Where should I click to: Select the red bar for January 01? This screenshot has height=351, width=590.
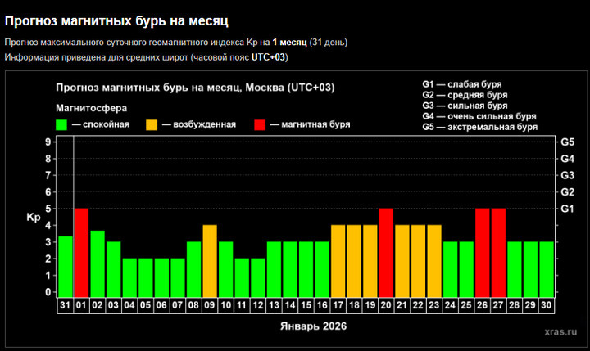[82, 253]
